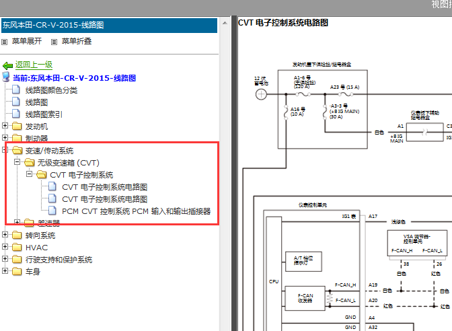The image size is (452, 331).
Task: Click the 12 伏蓄电池 symbol
Action: click(x=261, y=94)
